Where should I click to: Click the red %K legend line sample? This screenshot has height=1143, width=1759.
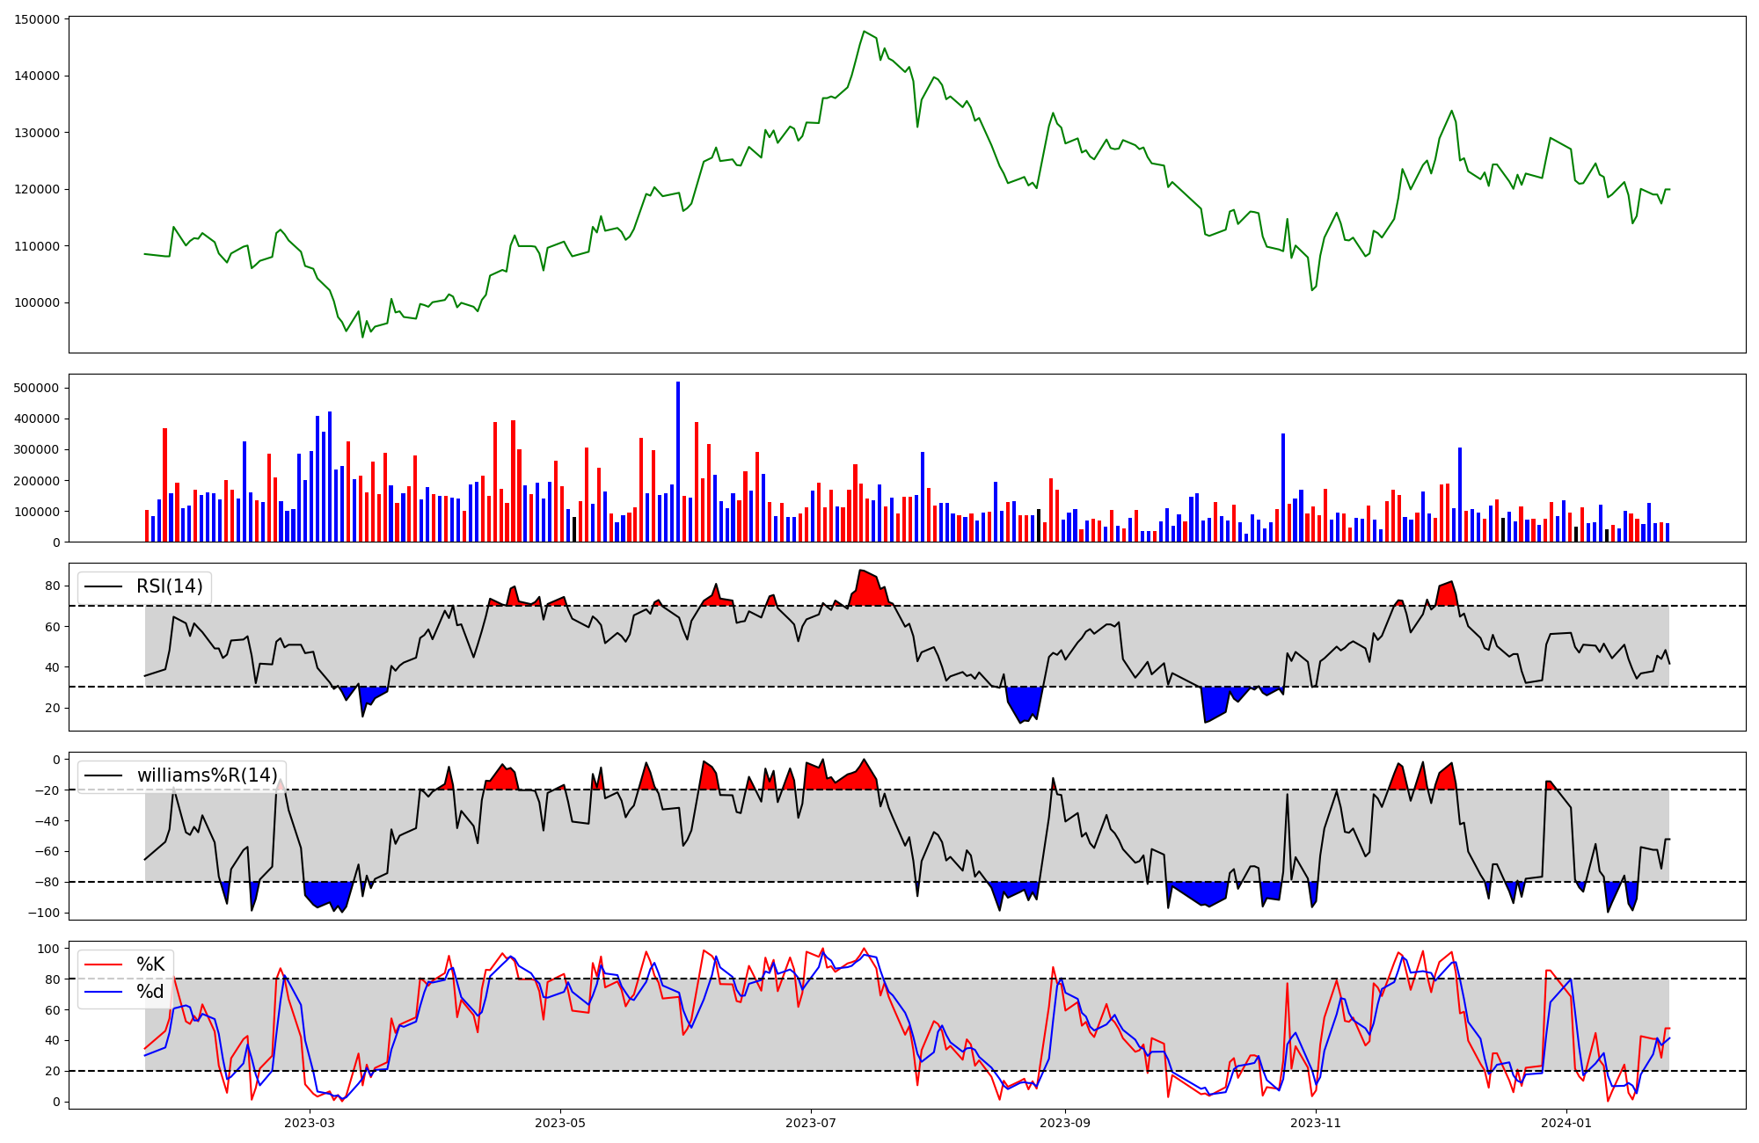point(103,965)
